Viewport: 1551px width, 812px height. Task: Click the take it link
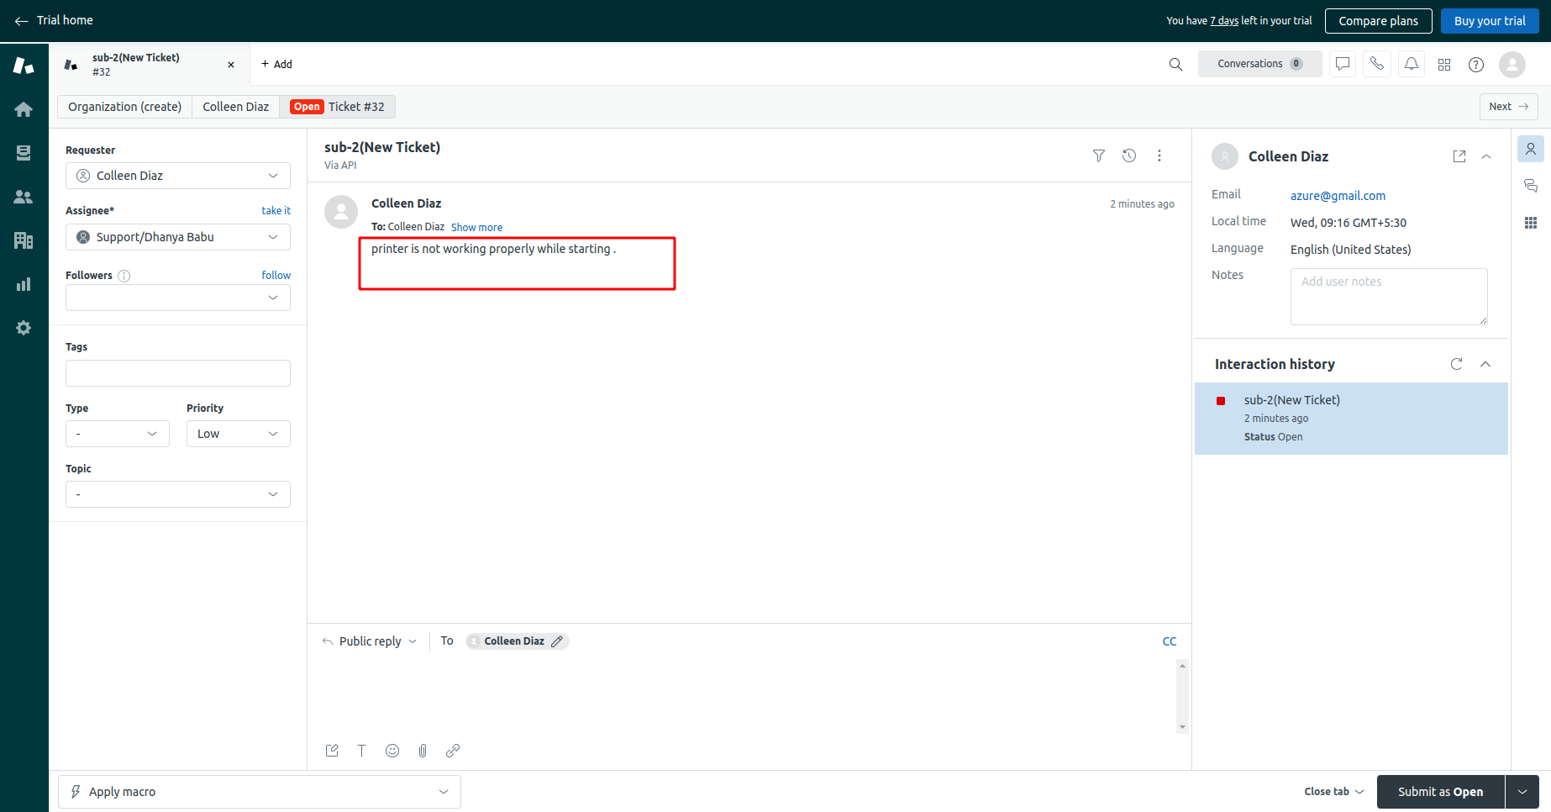point(276,211)
